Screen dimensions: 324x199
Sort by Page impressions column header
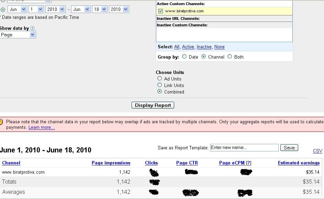coord(111,163)
